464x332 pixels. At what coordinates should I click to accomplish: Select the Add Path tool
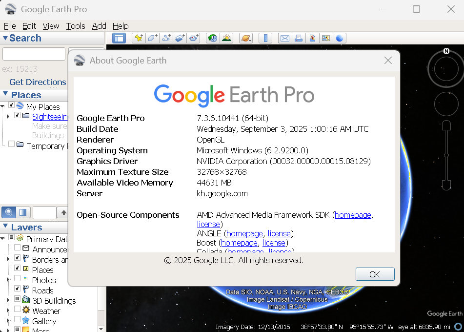tap(166, 38)
